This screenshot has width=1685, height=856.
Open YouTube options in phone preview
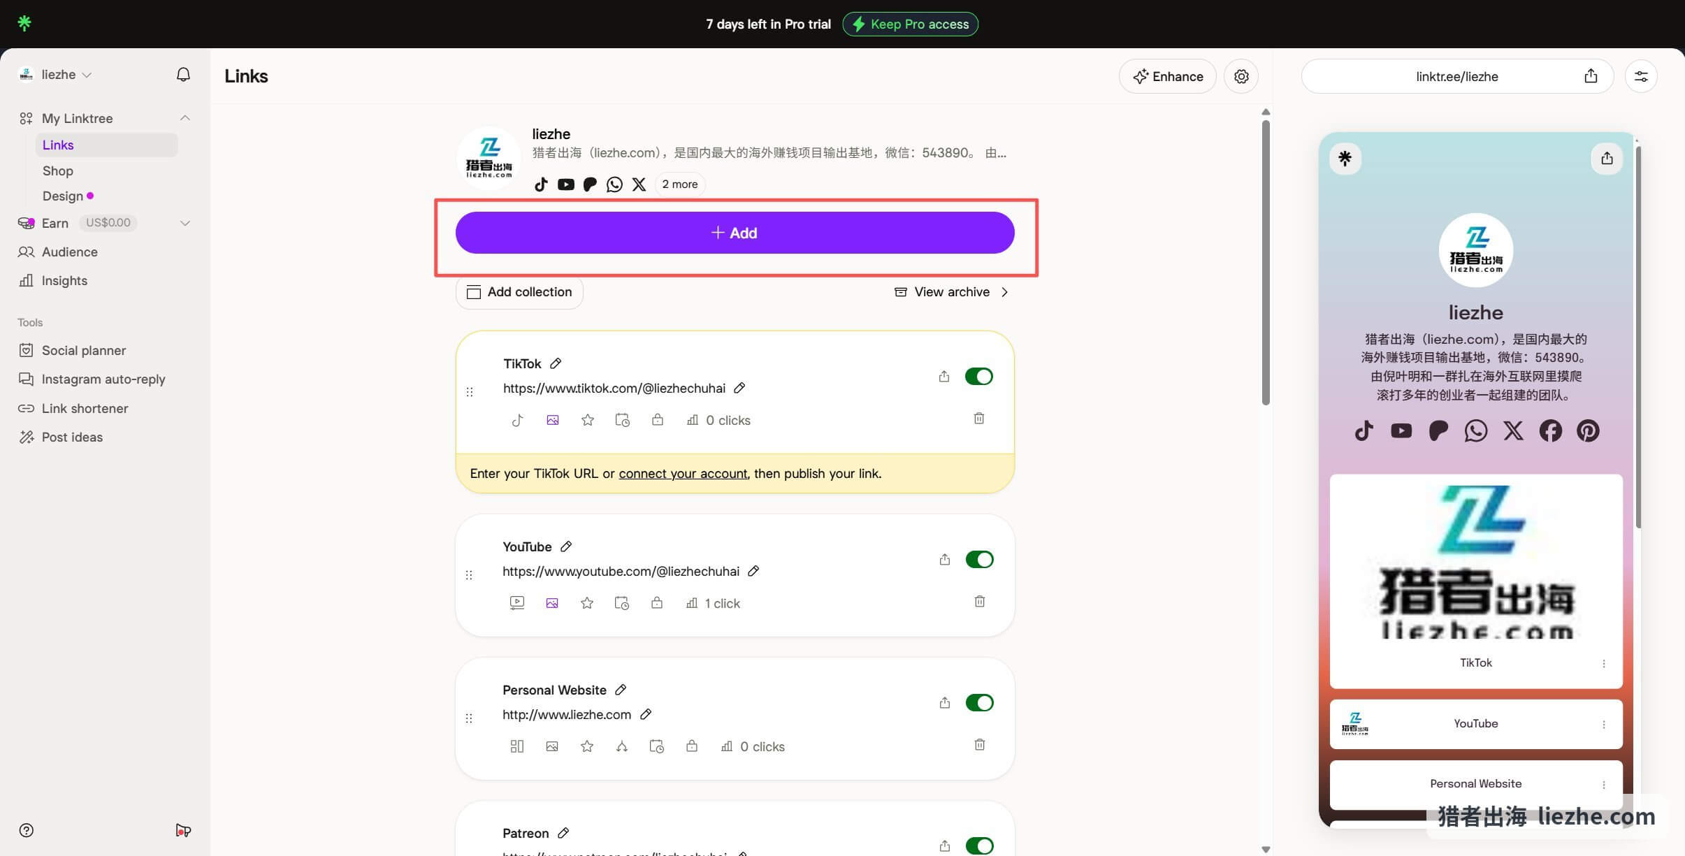[x=1604, y=725]
